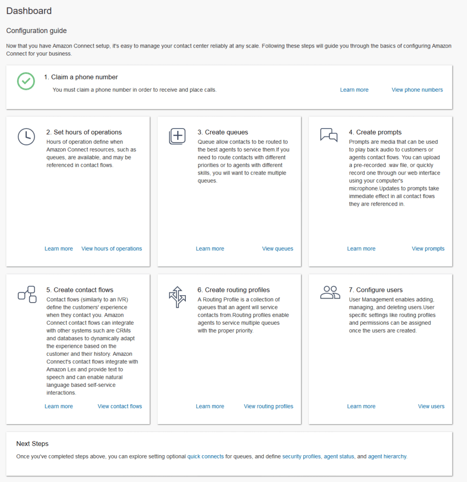Open the View users link
This screenshot has width=467, height=482.
(x=431, y=406)
